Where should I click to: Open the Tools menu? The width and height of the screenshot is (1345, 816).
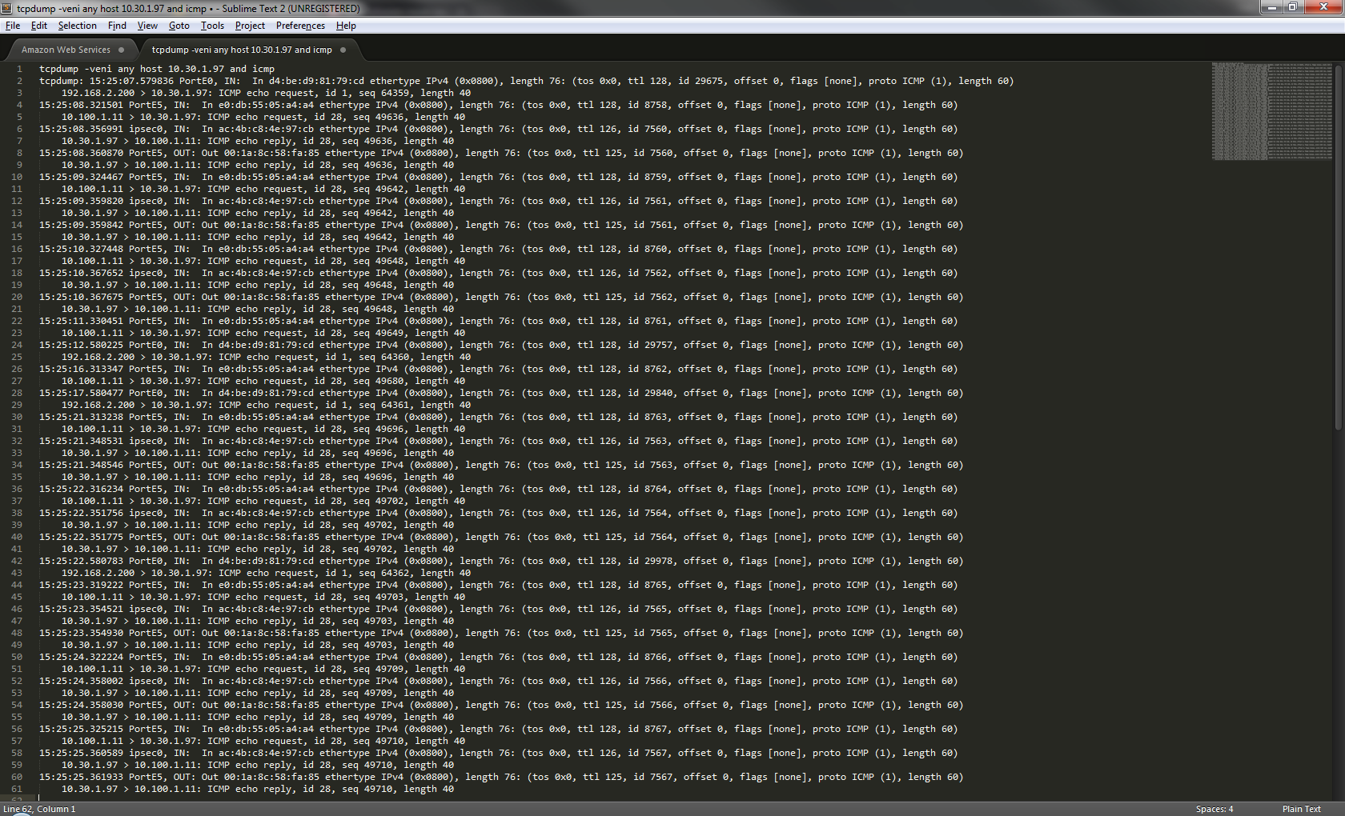[x=212, y=26]
